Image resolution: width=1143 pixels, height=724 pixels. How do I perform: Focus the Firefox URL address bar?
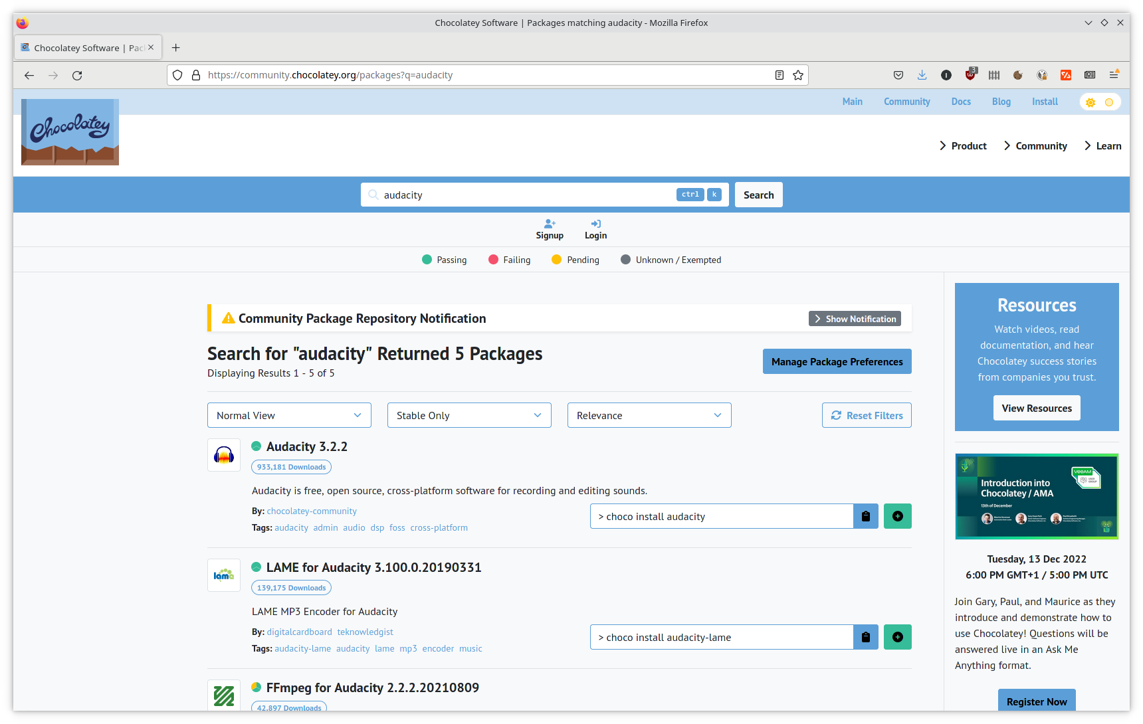(x=488, y=75)
